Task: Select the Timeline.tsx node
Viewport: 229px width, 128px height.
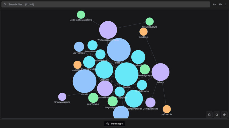Action: [x=138, y=57]
